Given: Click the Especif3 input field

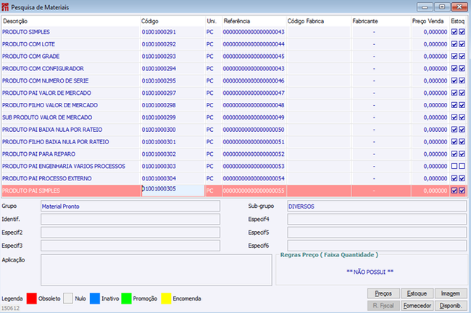Looking at the screenshot, I should point(130,246).
